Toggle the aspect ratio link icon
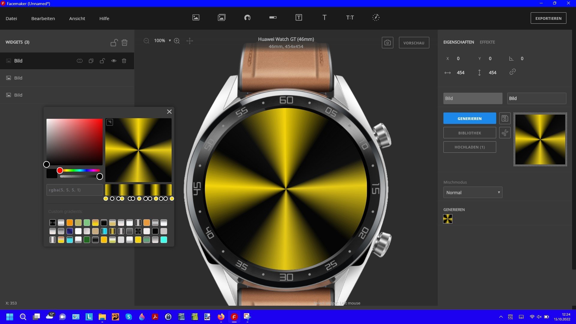 click(x=512, y=72)
